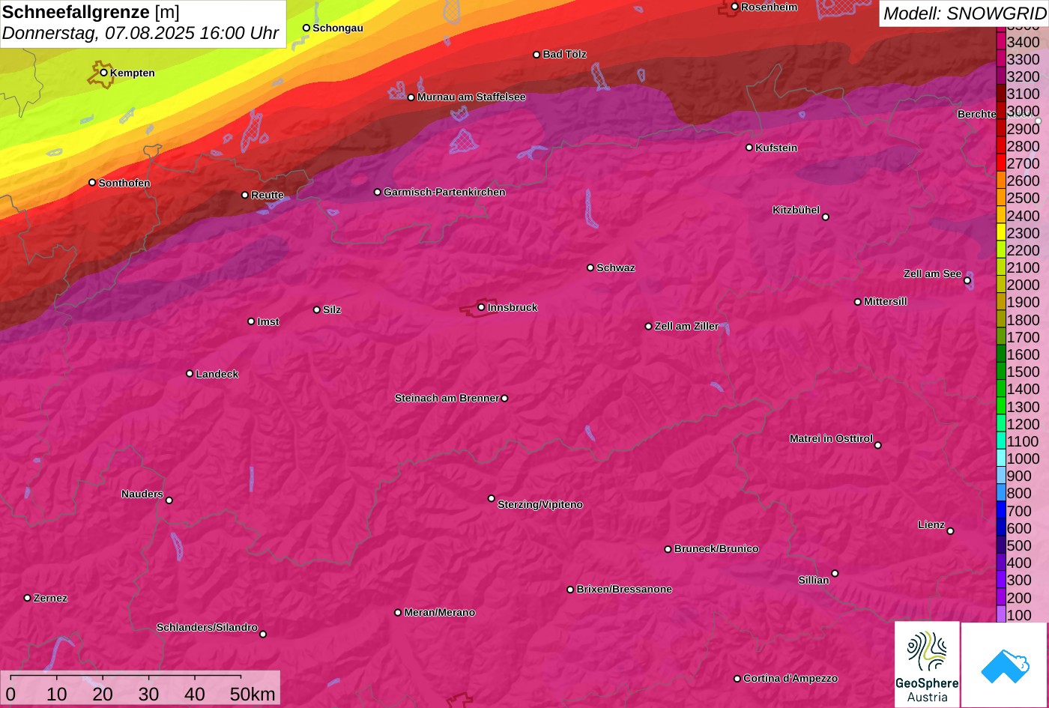Click the 3400 magenta legend swatch

1001,42
